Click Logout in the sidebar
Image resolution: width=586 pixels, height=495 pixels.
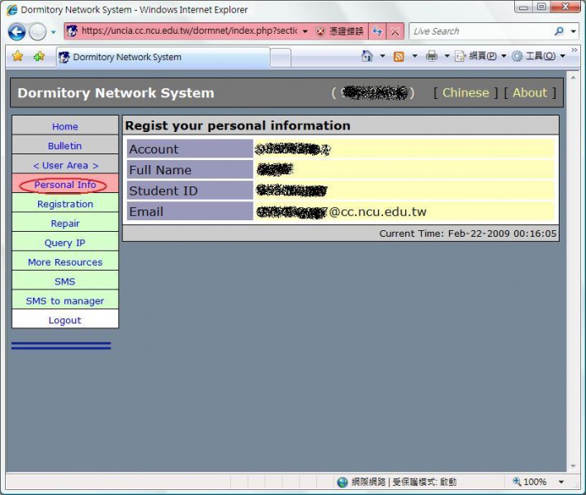pos(65,320)
